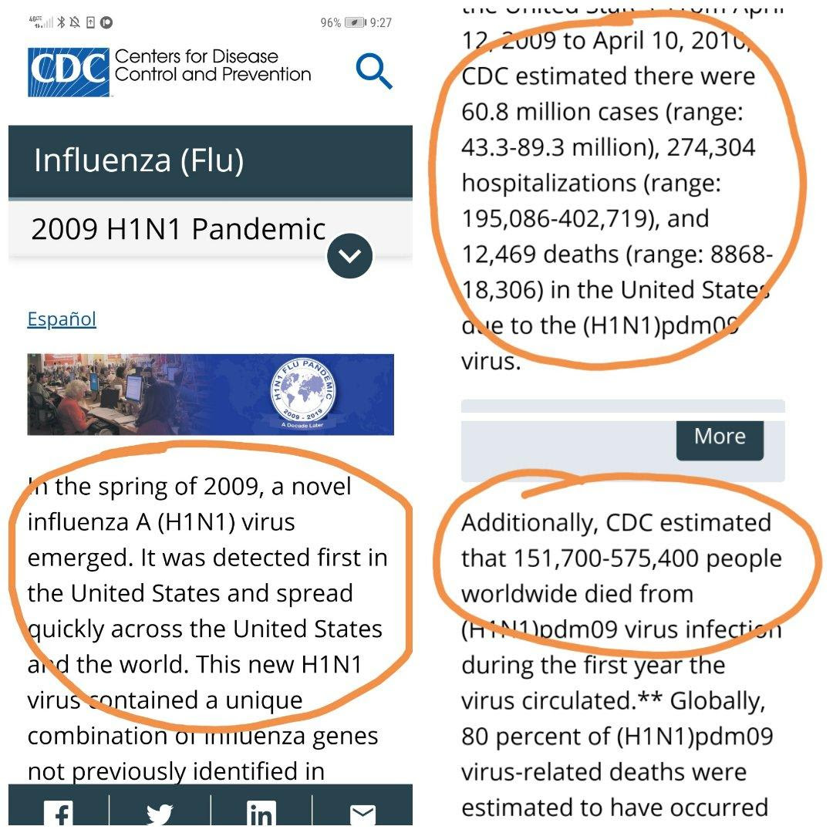Open the Influenza (Flu) header
Viewport: 833px width, 833px height.
[139, 160]
